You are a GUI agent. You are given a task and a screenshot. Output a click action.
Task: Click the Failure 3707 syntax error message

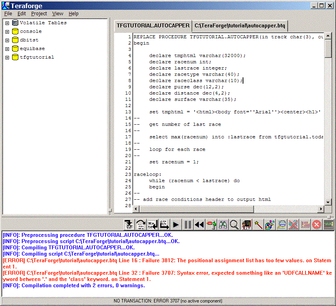coord(167,276)
